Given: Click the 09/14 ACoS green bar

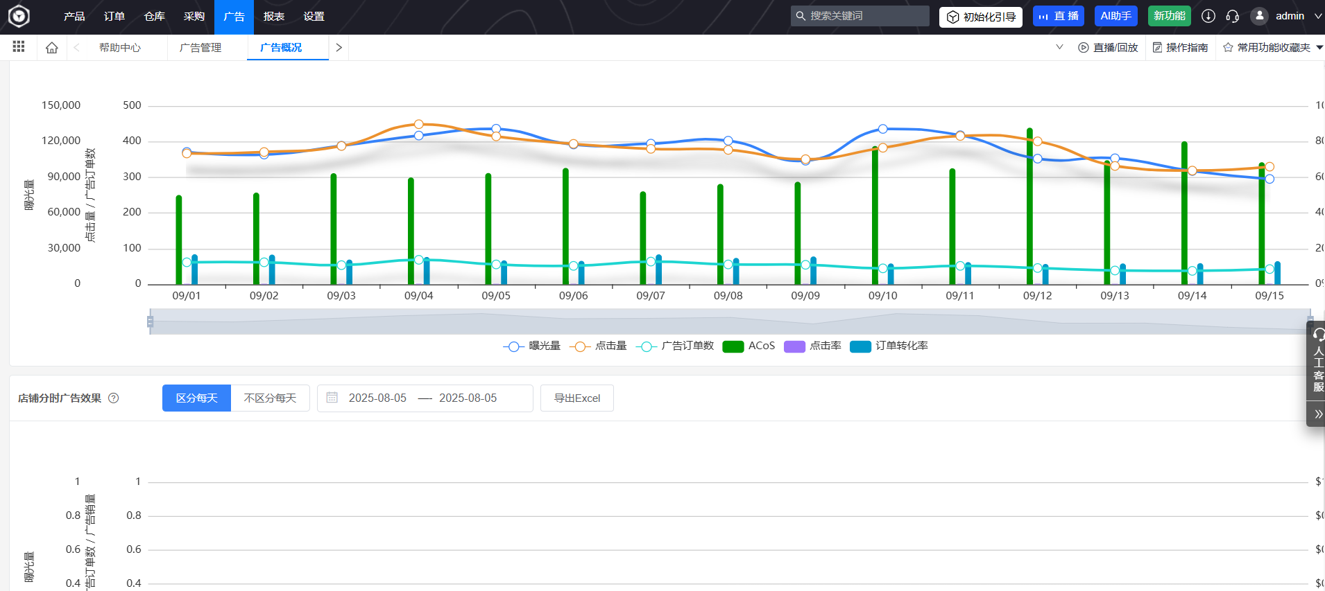Looking at the screenshot, I should (1184, 213).
